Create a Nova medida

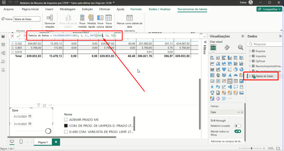click(82, 21)
